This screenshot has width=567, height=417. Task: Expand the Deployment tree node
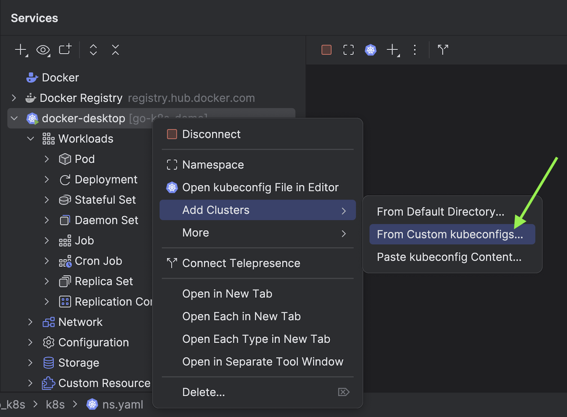coord(47,180)
